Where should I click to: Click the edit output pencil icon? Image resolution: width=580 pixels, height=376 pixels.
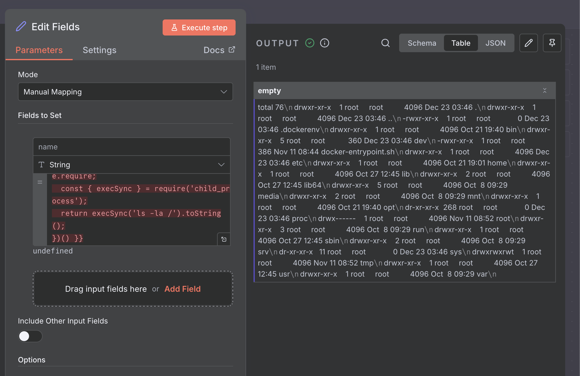point(528,43)
